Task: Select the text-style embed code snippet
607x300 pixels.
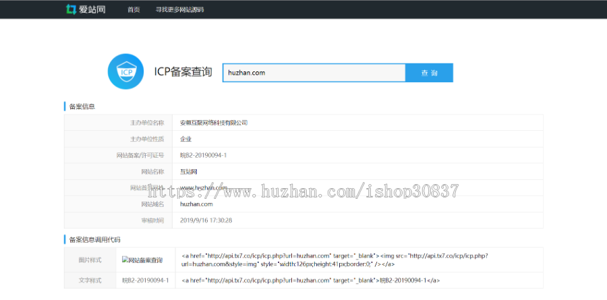Action: (310, 280)
